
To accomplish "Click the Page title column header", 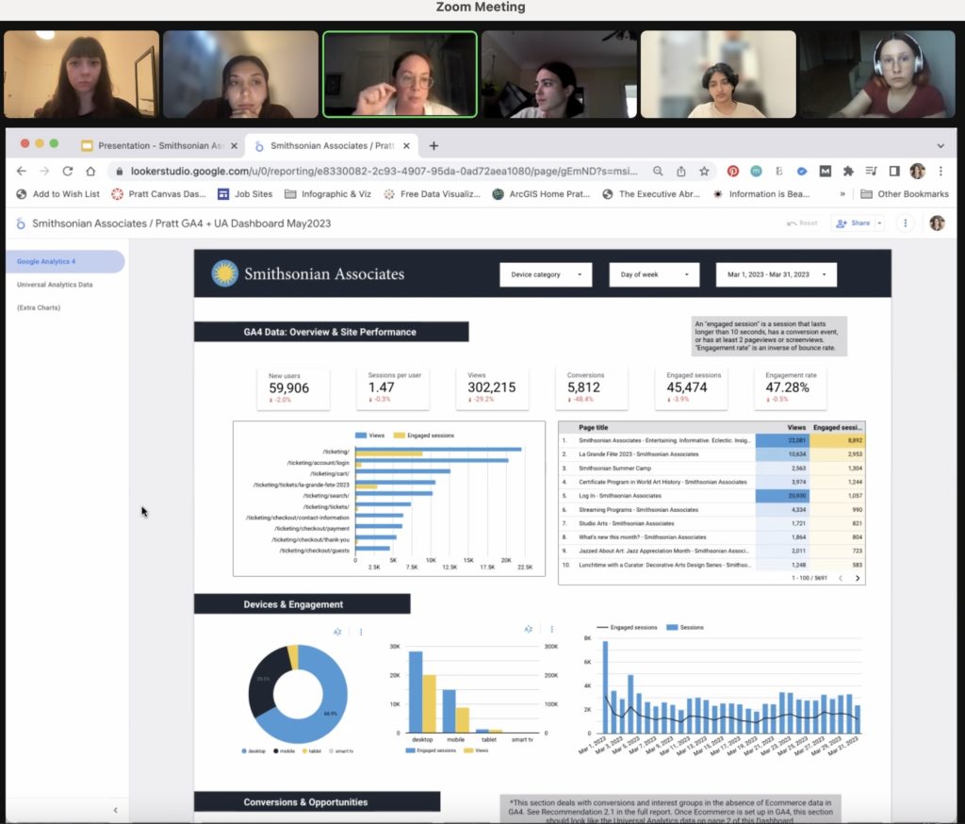I will coord(594,427).
